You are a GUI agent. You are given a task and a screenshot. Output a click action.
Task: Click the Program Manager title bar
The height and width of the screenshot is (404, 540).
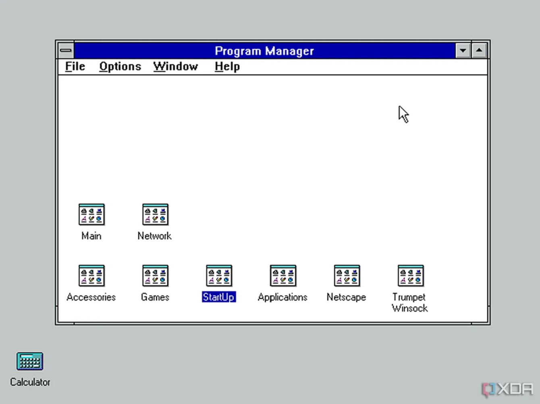(x=265, y=50)
